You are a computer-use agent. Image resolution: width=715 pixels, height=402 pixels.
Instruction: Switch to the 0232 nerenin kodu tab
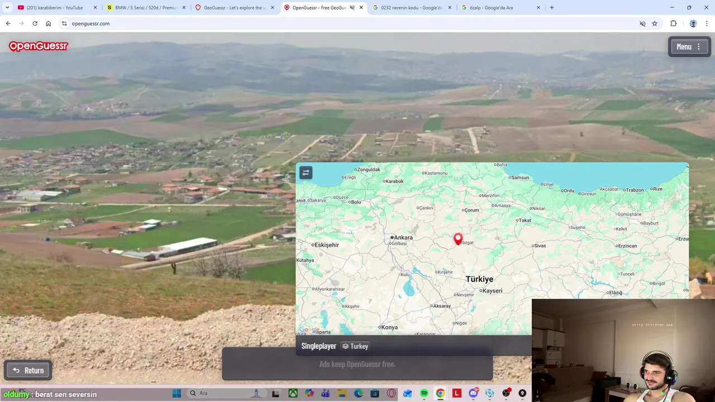(412, 8)
